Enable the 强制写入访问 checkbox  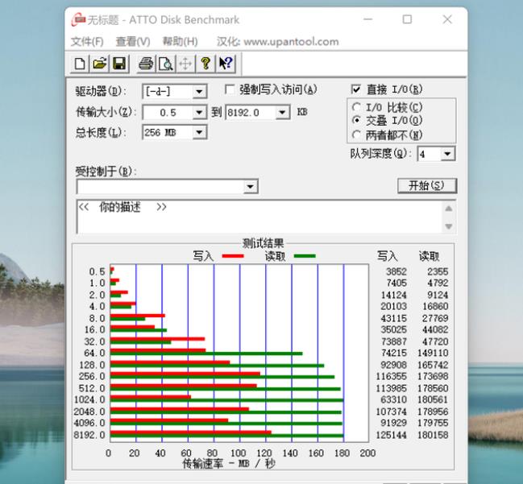(230, 90)
